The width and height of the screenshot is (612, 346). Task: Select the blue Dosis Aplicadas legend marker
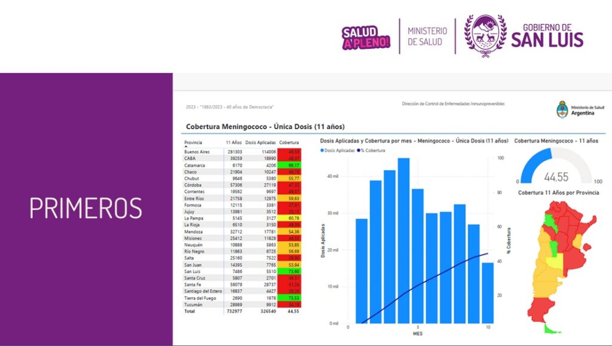click(x=323, y=151)
